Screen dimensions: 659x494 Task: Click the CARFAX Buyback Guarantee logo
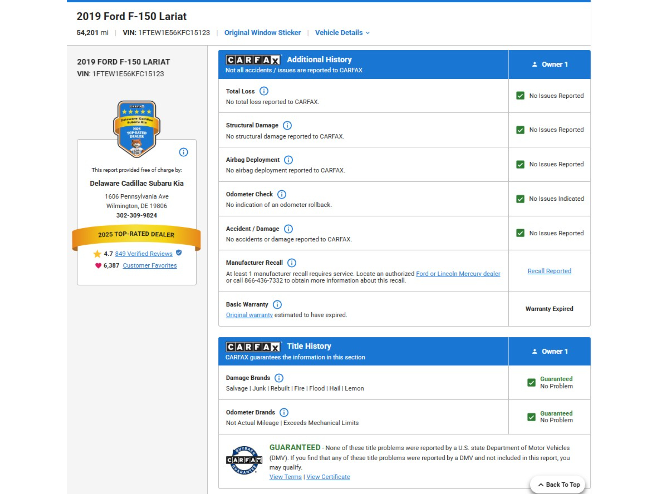click(244, 460)
